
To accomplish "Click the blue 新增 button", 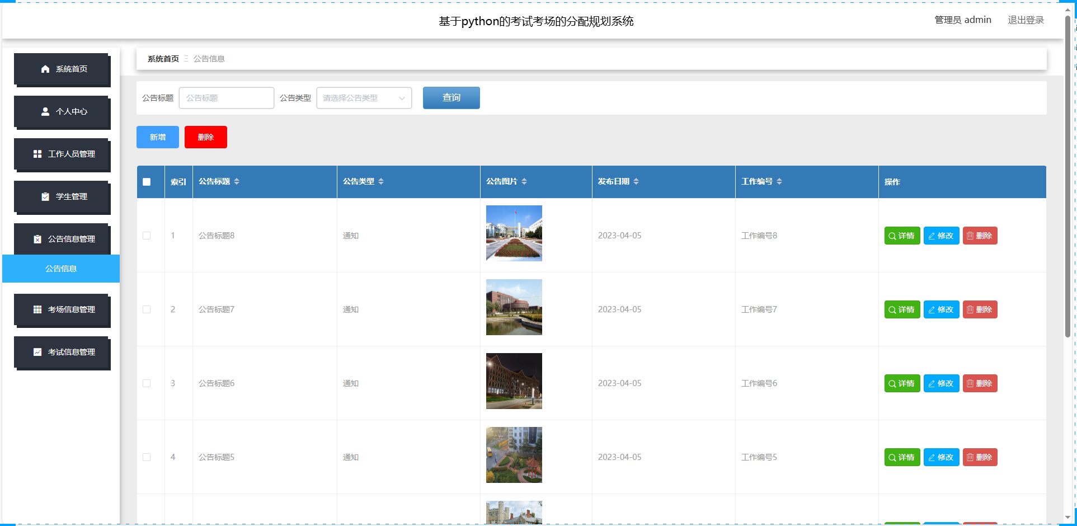I will coord(158,137).
